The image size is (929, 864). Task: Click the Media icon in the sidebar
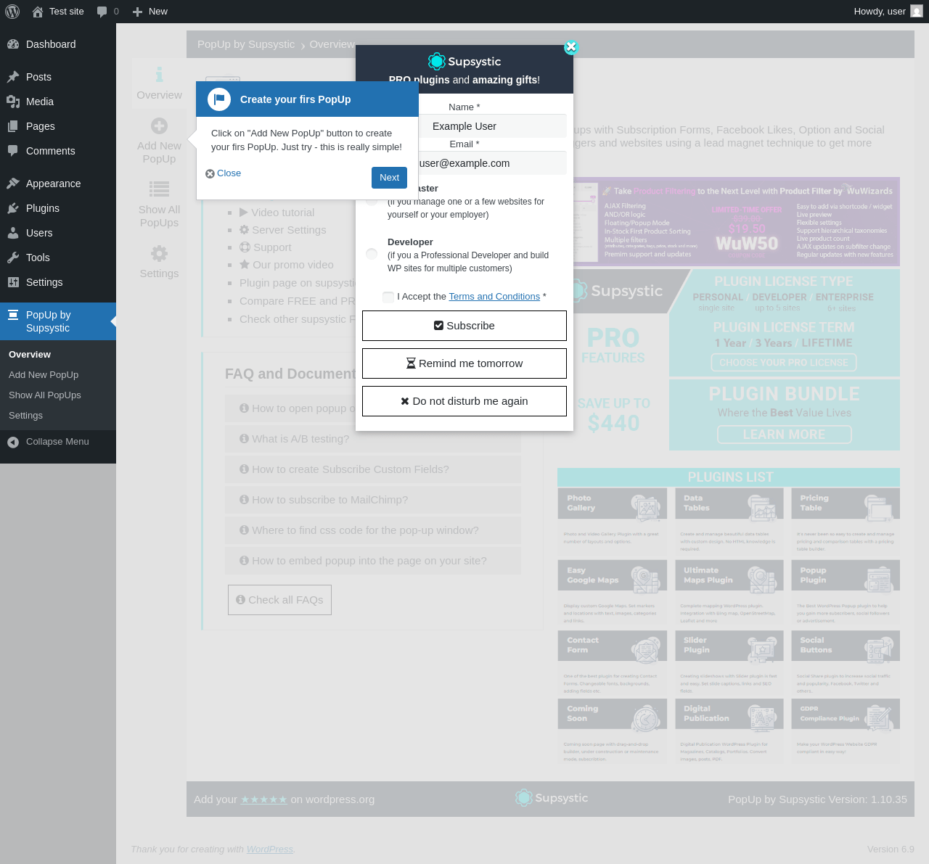13,102
